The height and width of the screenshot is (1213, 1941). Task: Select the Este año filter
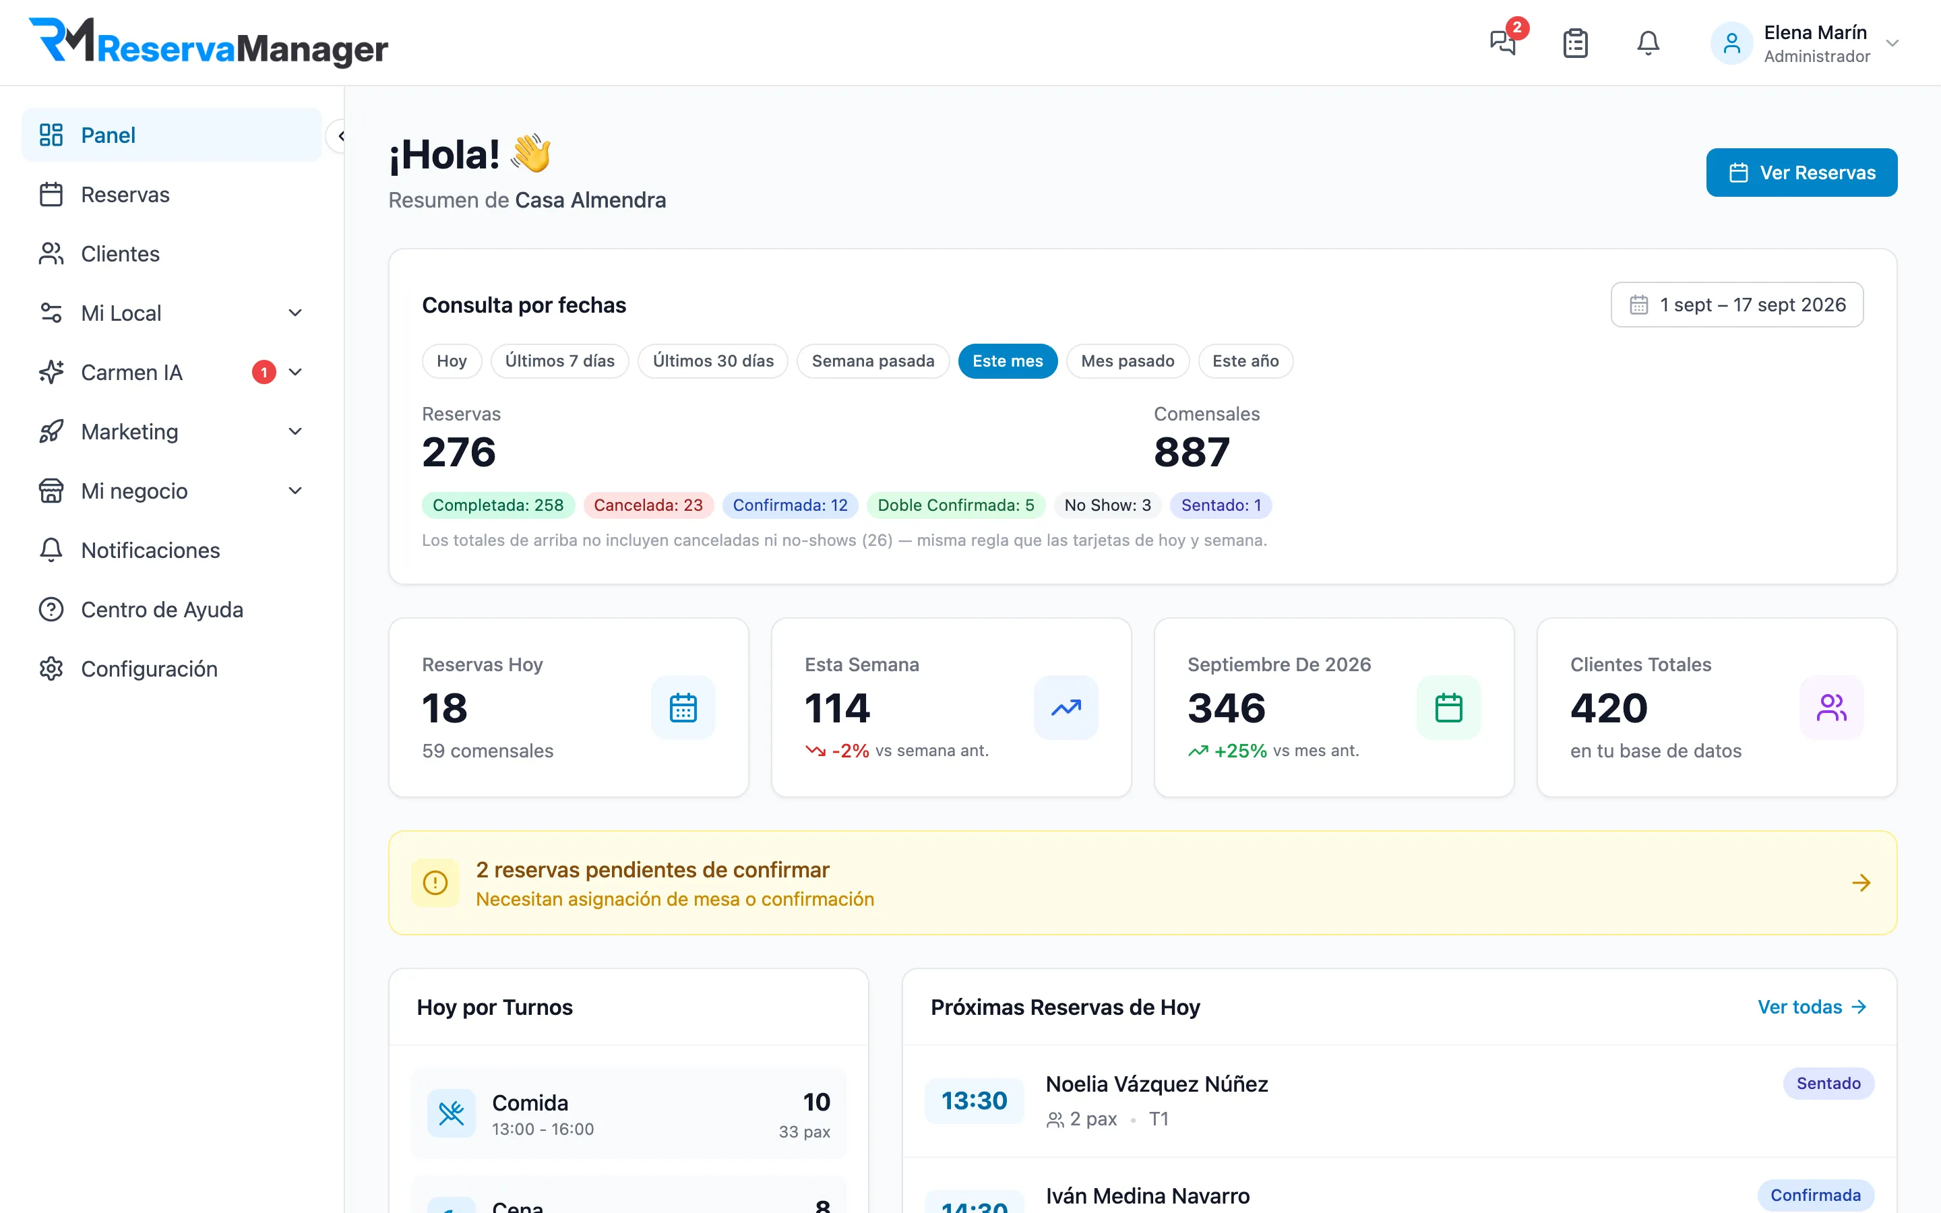[1245, 361]
